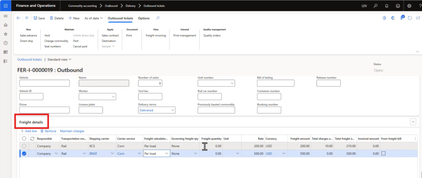Screen dimensions: 422x178
Task: Open notifications bell
Action: [387, 6]
